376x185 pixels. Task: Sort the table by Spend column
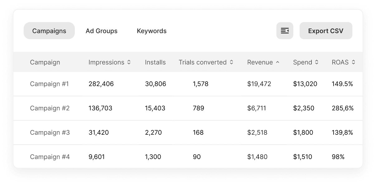coord(303,62)
